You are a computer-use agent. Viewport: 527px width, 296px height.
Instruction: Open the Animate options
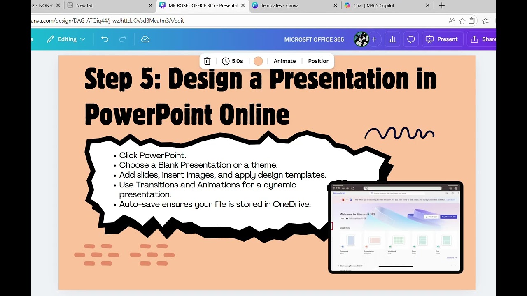(x=284, y=61)
